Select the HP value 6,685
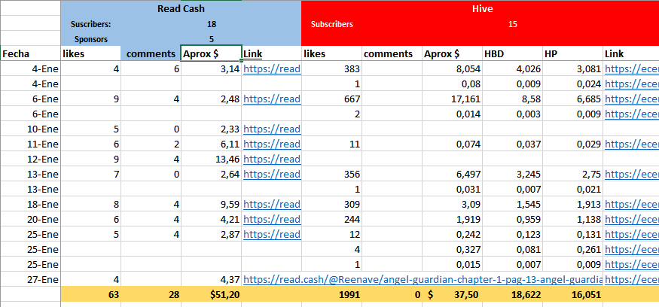Viewport: 659px width, 307px height. pyautogui.click(x=573, y=99)
